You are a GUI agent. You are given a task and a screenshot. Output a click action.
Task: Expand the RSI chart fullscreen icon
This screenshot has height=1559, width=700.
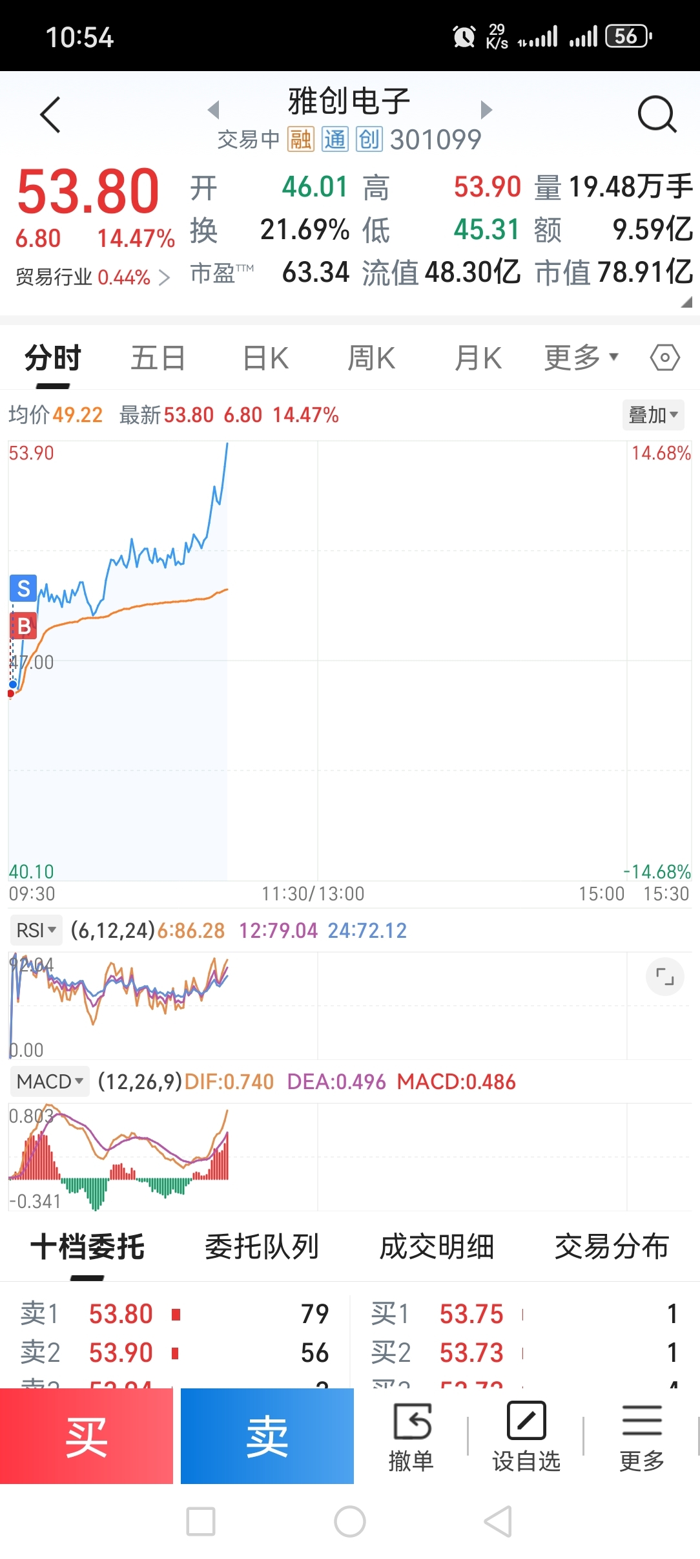pos(664,976)
